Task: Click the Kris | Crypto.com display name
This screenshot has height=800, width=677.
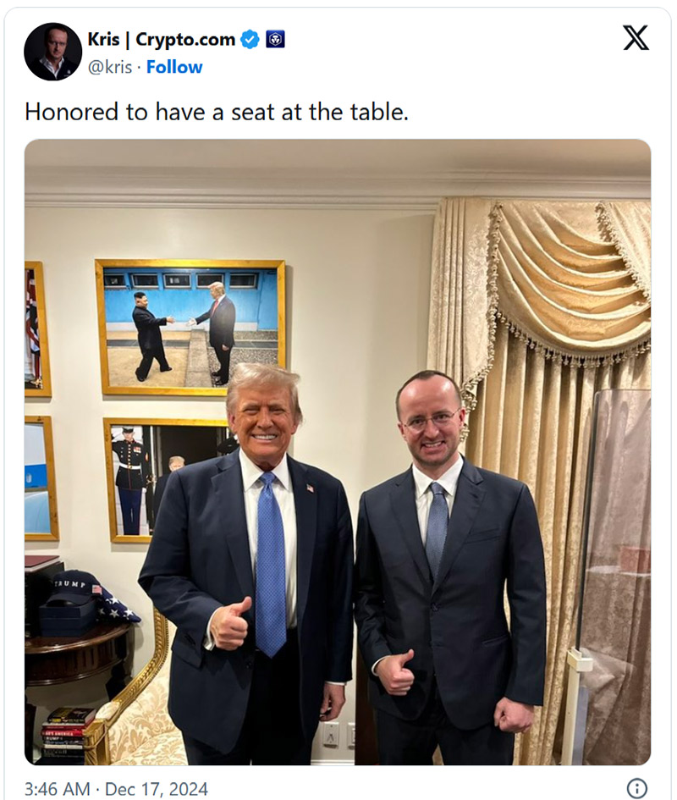Action: click(162, 39)
